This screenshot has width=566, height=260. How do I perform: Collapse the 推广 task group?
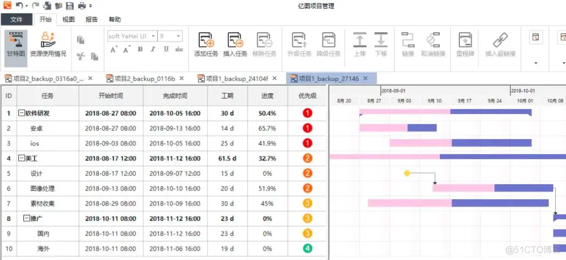[x=26, y=218]
